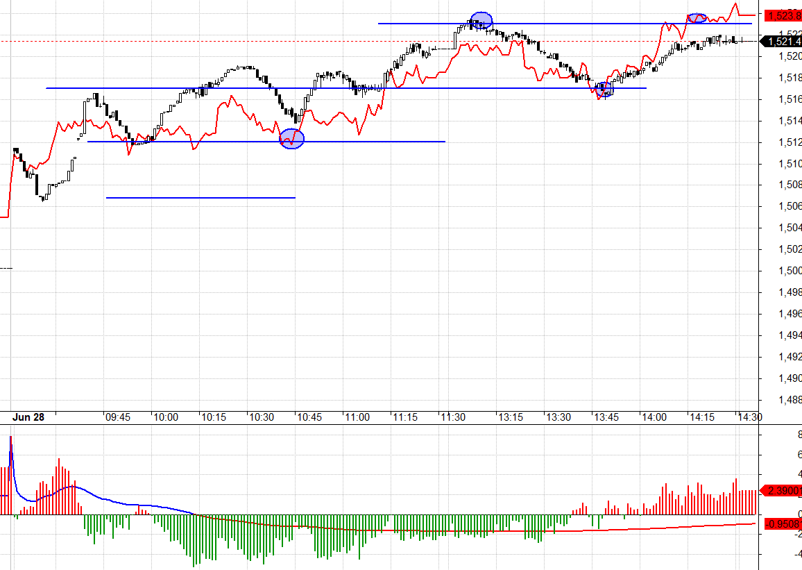Select the blue ellipse on the 10:45 red line dip
The width and height of the screenshot is (802, 570).
pyautogui.click(x=291, y=139)
